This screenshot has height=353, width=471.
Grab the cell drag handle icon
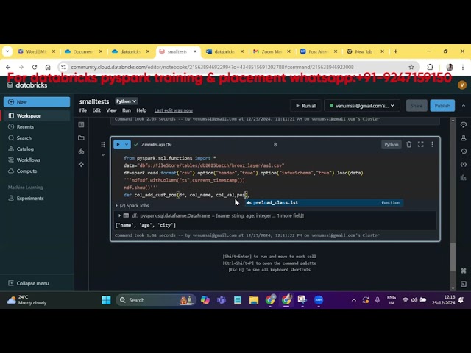(103, 145)
